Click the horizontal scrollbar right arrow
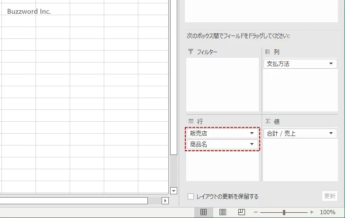 pos(165,200)
